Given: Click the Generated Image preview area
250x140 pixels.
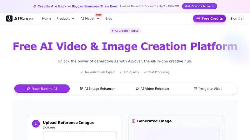Looking at the screenshot, I should 175,133.
